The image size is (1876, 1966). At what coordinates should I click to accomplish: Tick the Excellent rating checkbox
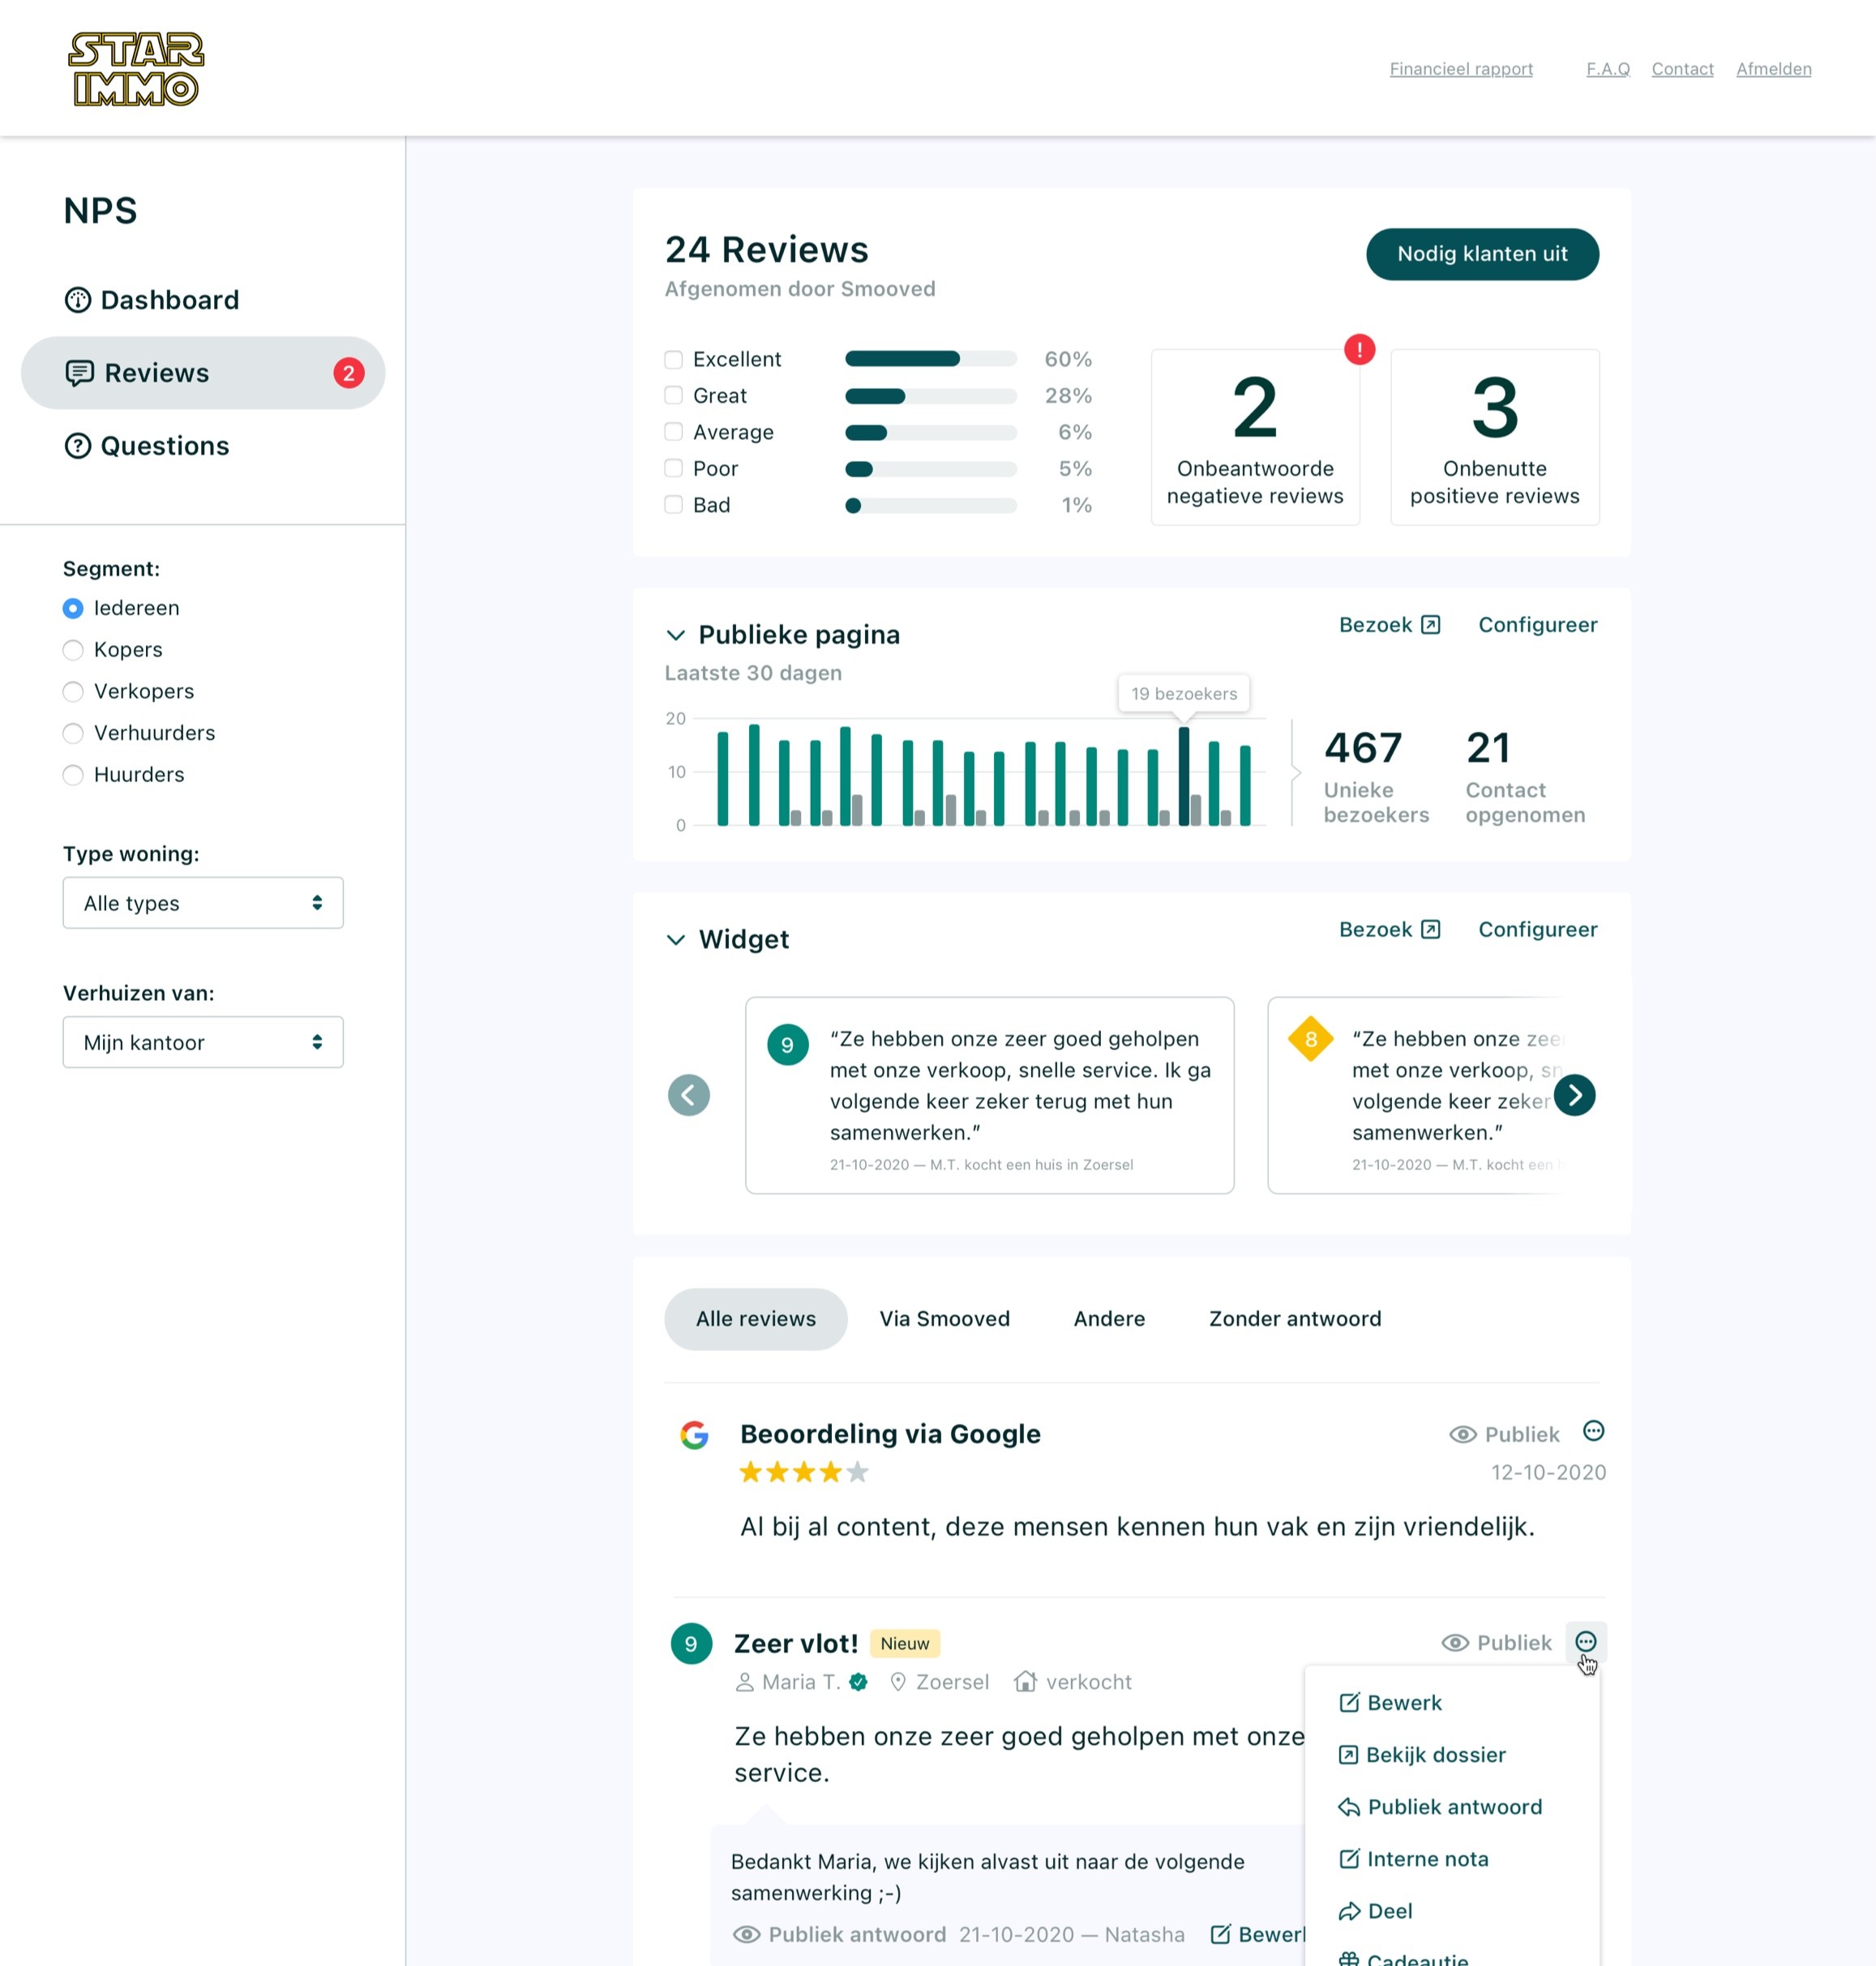tap(674, 360)
